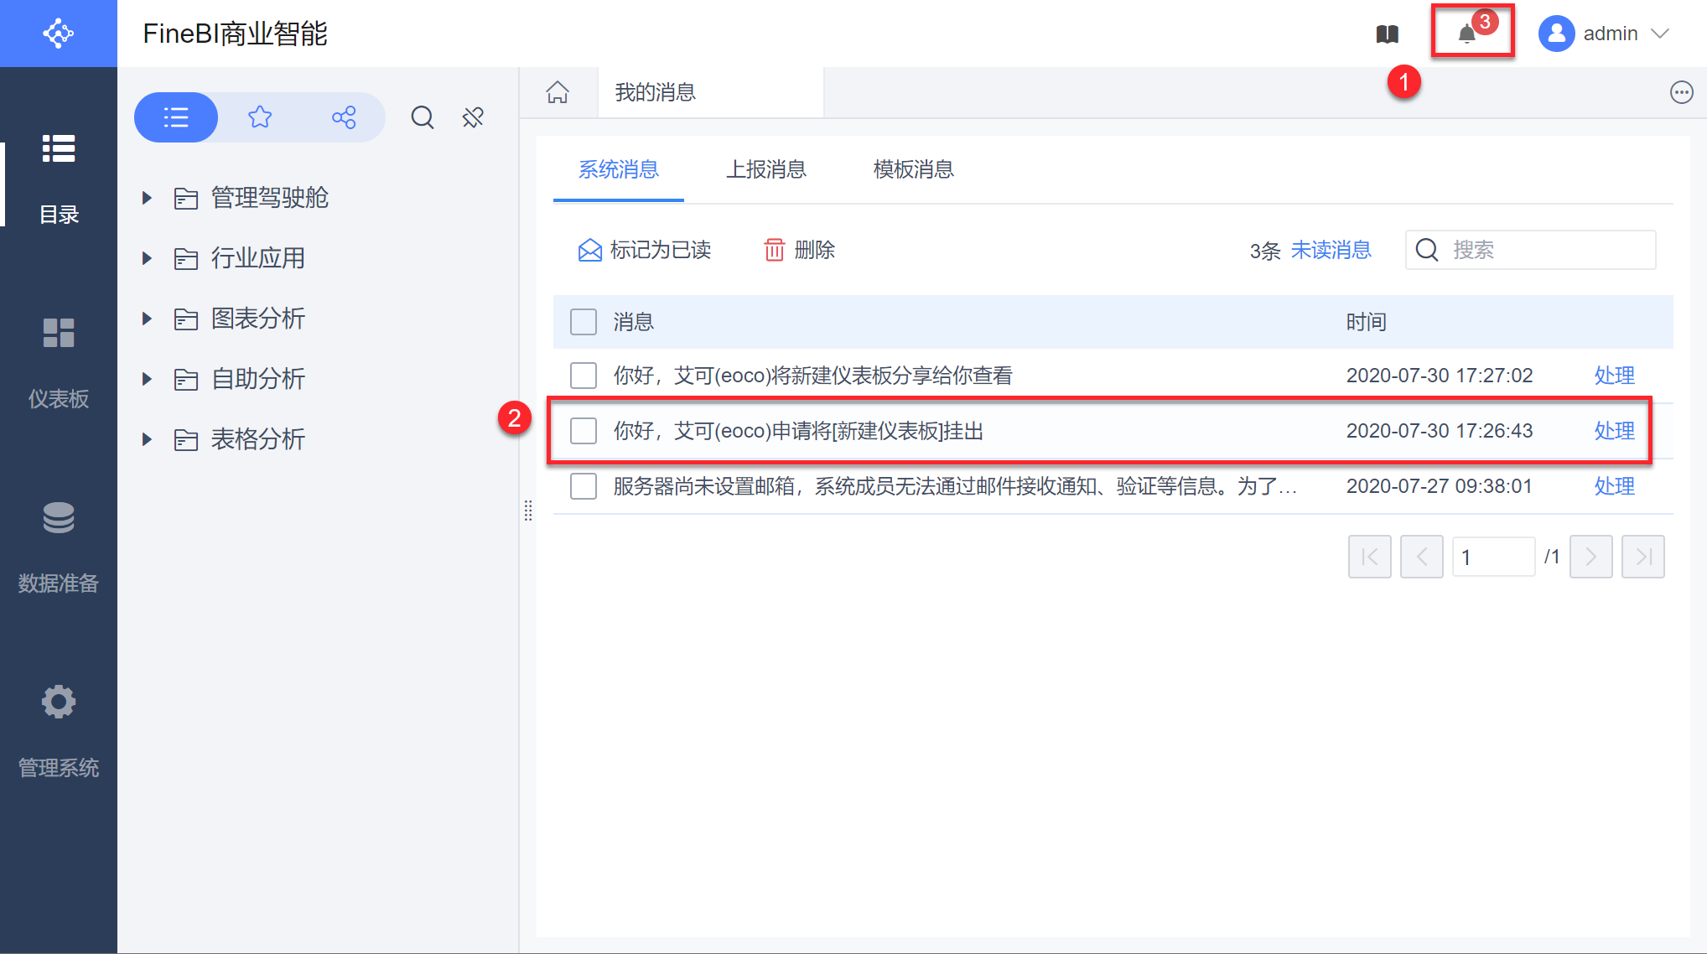This screenshot has width=1707, height=954.
Task: Check the 新建仪表板分享 message checkbox
Action: (584, 376)
